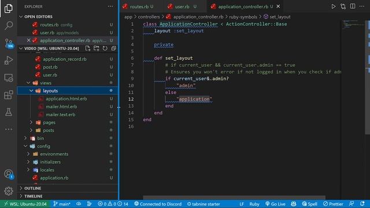Open the Search view
Viewport: 370px width, 208px height.
(9, 25)
